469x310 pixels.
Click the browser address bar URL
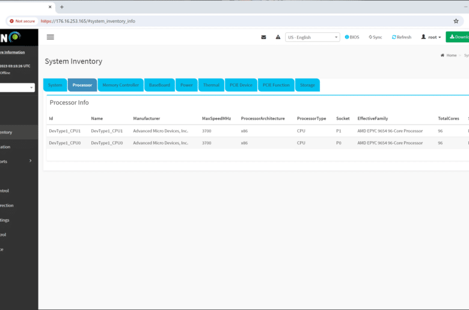88,21
